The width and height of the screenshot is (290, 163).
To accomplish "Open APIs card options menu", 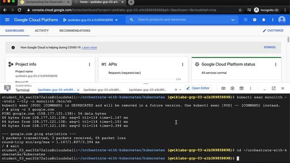I will tap(183, 64).
